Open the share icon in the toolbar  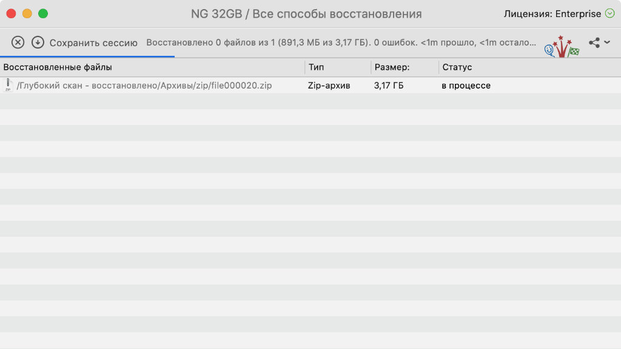point(594,42)
